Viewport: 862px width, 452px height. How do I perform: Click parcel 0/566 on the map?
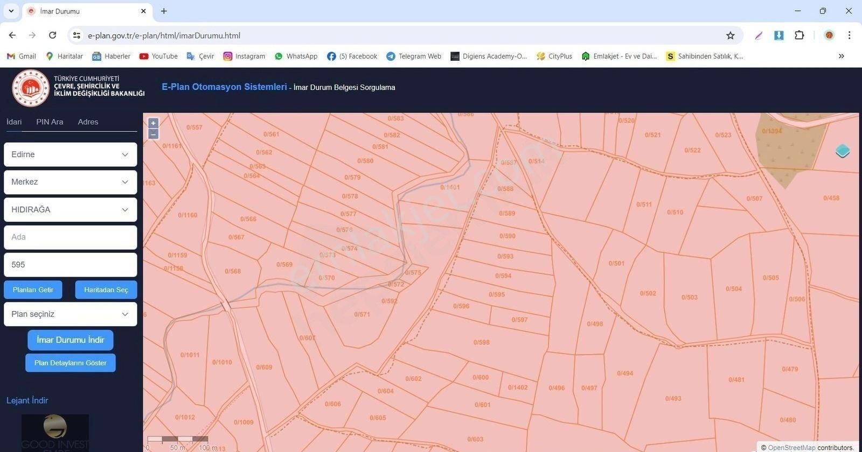click(248, 219)
